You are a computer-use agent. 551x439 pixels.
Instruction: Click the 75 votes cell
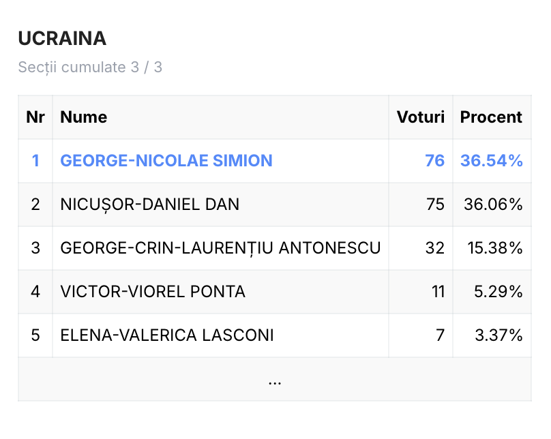421,205
